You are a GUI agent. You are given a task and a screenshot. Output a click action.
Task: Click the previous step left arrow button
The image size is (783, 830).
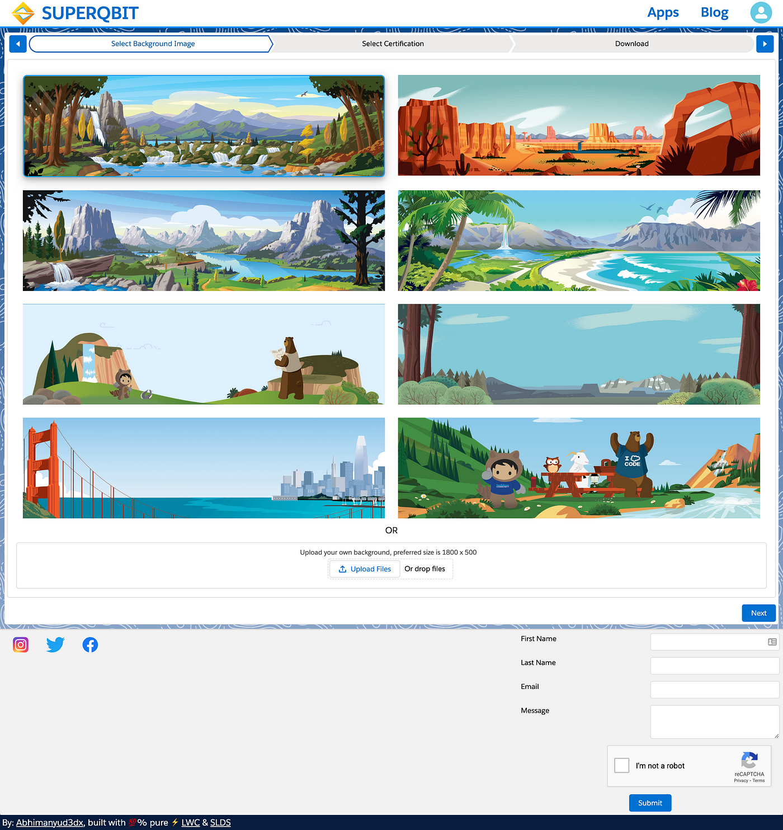(x=18, y=44)
